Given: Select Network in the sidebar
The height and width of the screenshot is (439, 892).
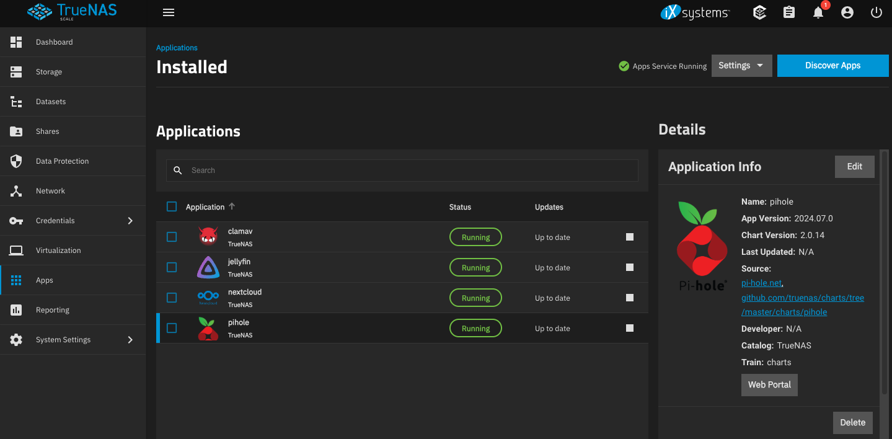Looking at the screenshot, I should coord(73,191).
